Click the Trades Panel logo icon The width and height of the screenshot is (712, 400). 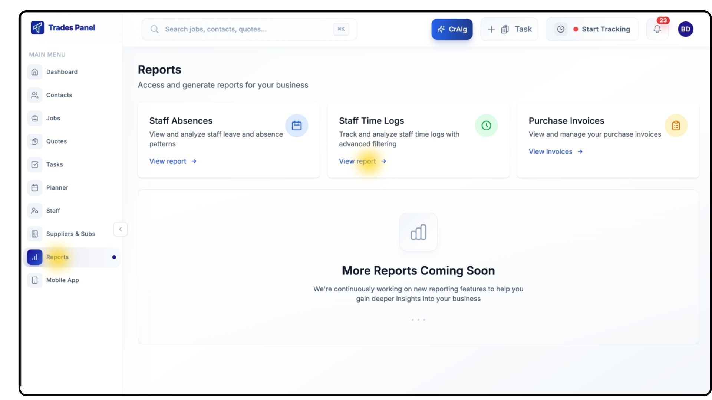pos(37,28)
